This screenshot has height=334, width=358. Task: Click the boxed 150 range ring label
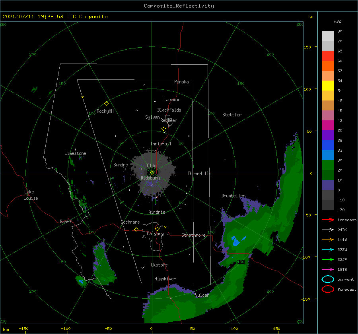241,262
